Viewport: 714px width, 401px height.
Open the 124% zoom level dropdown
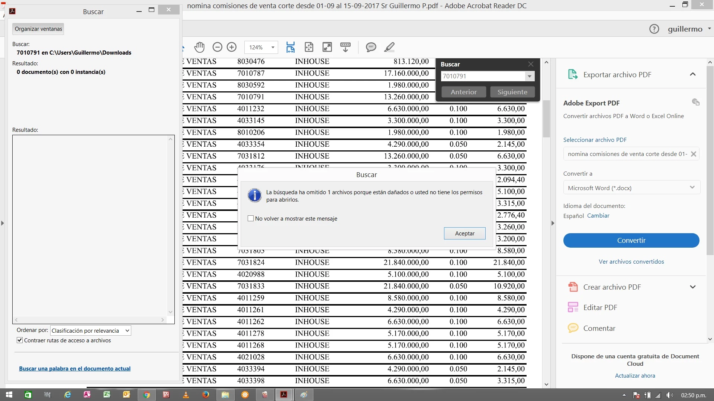(x=273, y=48)
